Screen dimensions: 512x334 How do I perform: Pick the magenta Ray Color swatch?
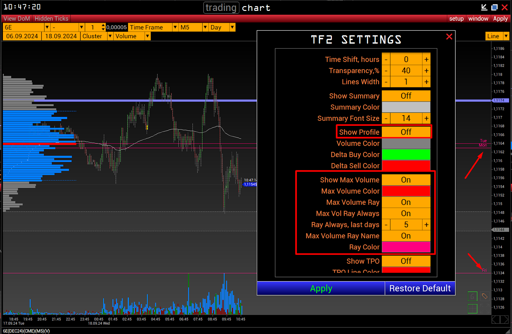(406, 247)
